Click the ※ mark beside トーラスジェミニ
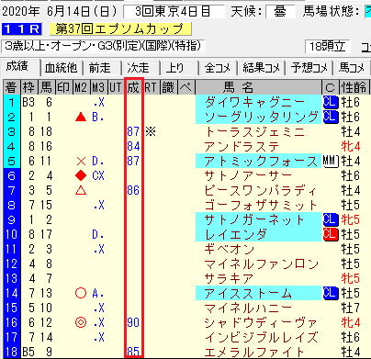Viewport: 371px width, 359px height. click(x=151, y=131)
